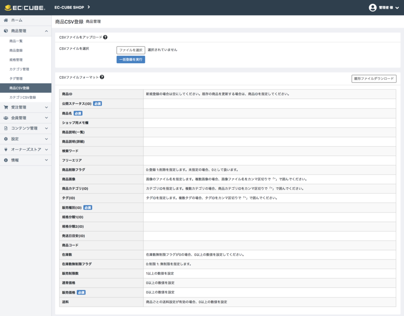This screenshot has height=316, width=404.
Task: Click the 一括登録を実行 button
Action: (131, 60)
